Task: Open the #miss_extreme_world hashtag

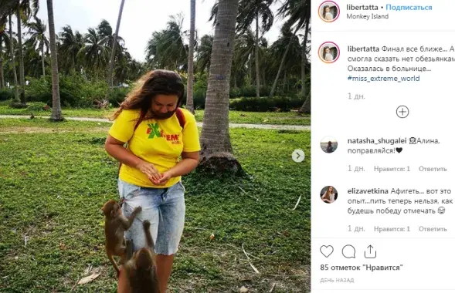Action: point(384,79)
